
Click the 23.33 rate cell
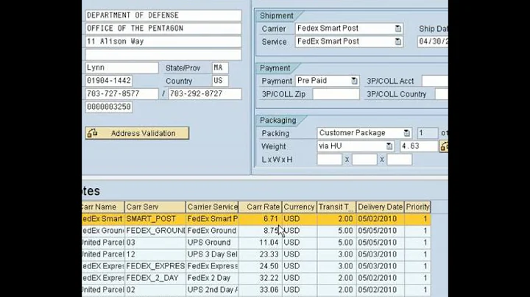click(261, 254)
